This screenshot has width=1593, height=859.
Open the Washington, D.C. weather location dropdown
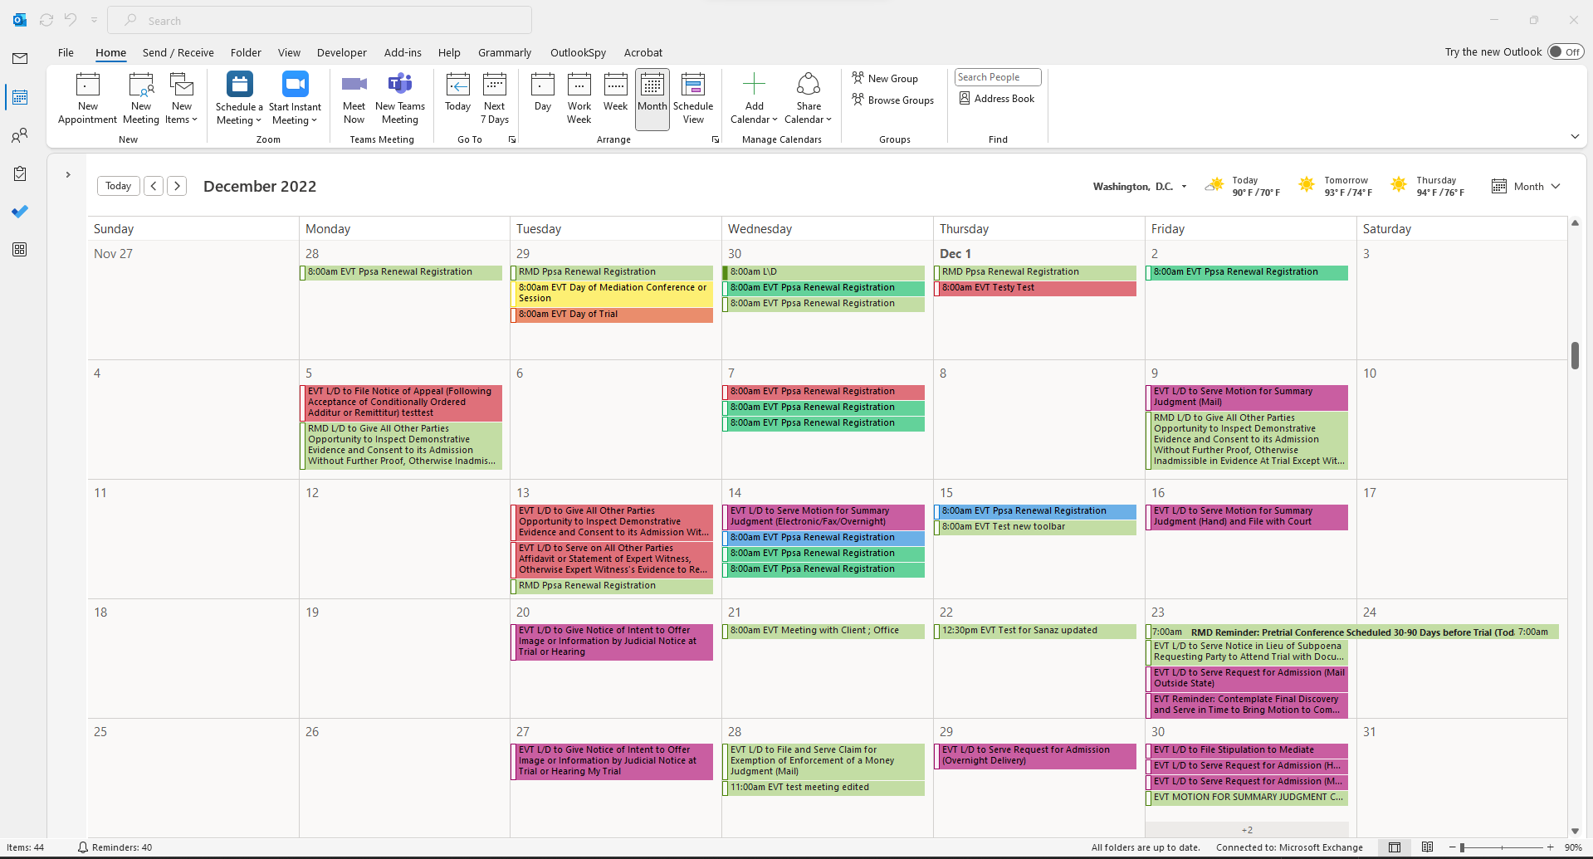[1184, 187]
